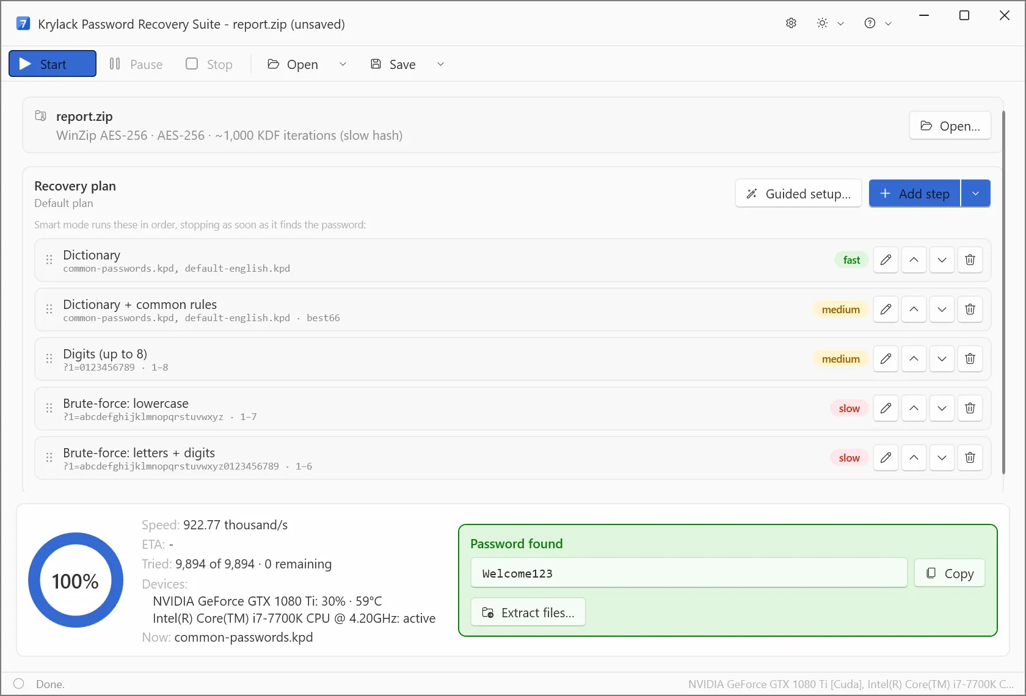Click the Open... button beside report.zip
The height and width of the screenshot is (696, 1026).
click(950, 126)
